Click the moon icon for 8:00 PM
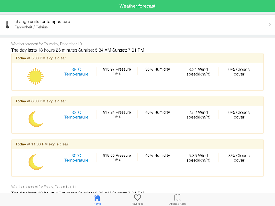 tap(36, 119)
